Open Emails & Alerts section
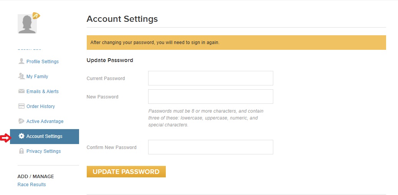Image resolution: width=398 pixels, height=195 pixels. coord(42,92)
